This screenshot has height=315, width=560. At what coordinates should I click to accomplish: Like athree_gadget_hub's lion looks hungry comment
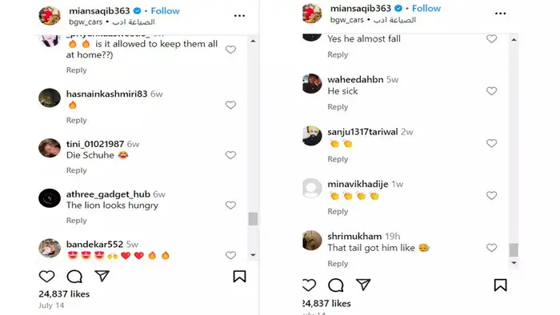pos(230,205)
